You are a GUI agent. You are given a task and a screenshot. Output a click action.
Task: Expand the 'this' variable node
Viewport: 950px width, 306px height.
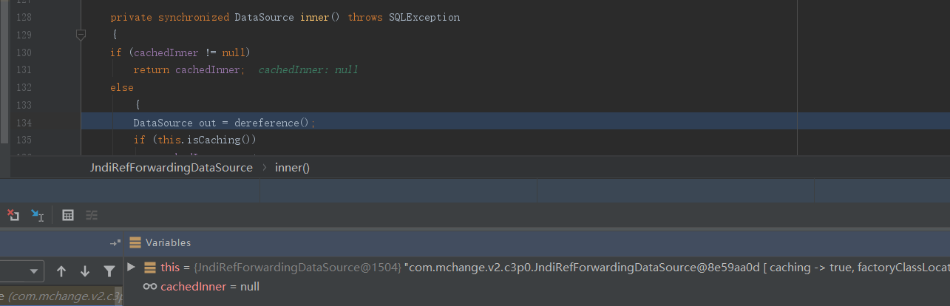pos(131,266)
